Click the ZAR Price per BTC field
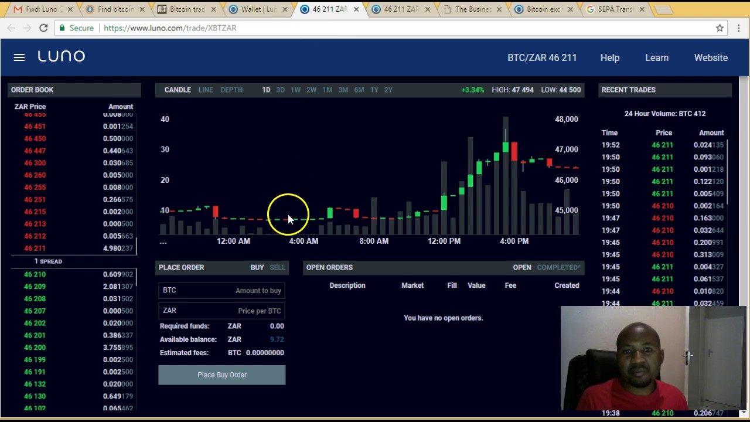Viewport: 750px width, 422px height. click(x=222, y=311)
